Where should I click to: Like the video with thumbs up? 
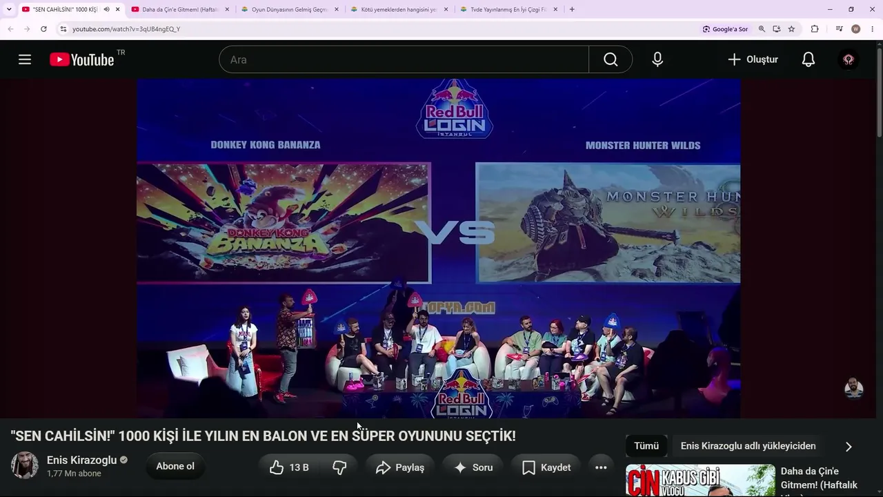pos(289,467)
